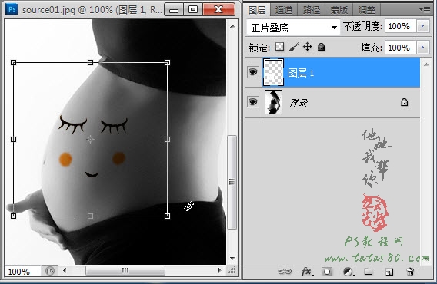Toggle lock transparent pixels
The width and height of the screenshot is (437, 284).
pos(279,47)
